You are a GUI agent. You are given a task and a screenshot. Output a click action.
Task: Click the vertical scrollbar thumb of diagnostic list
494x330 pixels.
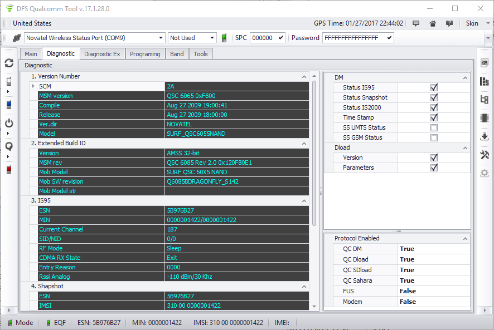(x=314, y=153)
